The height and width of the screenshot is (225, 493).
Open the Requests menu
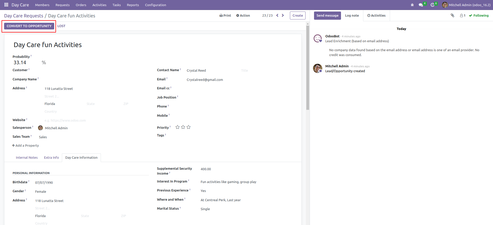62,5
